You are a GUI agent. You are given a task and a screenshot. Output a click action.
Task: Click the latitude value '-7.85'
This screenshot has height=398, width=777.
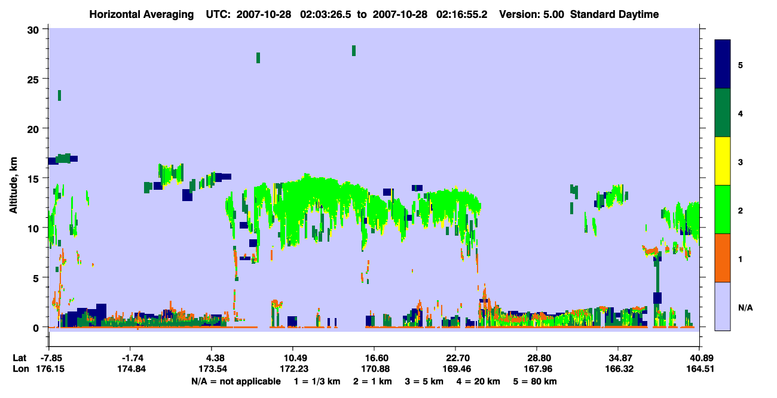51,358
